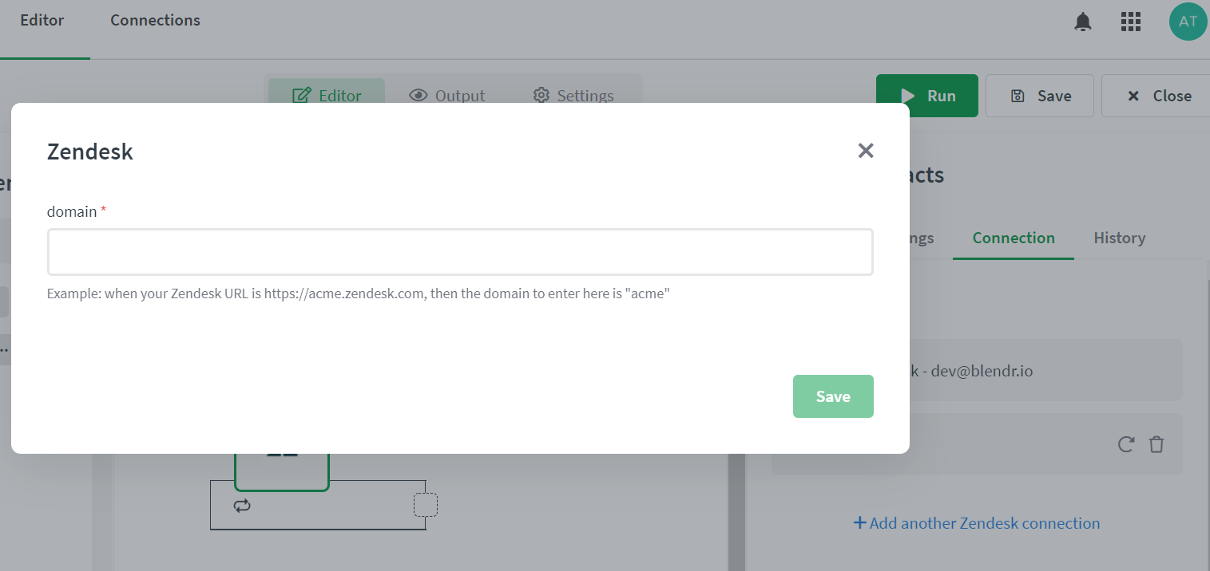The image size is (1210, 571).
Task: Click Save in the Zendesk dialog
Action: pyautogui.click(x=833, y=396)
